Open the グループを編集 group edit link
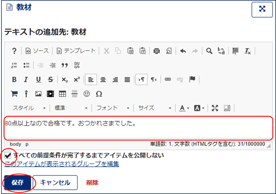The width and height of the screenshot is (276, 194). click(62, 164)
